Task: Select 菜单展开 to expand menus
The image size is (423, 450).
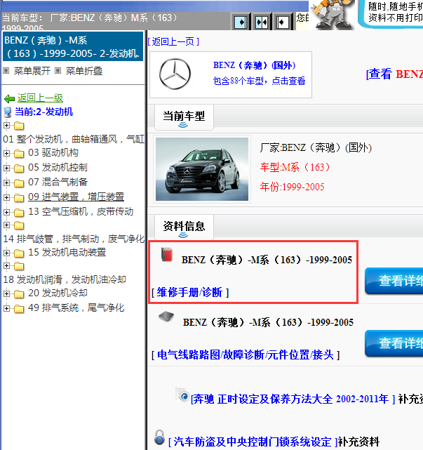Action: (32, 71)
